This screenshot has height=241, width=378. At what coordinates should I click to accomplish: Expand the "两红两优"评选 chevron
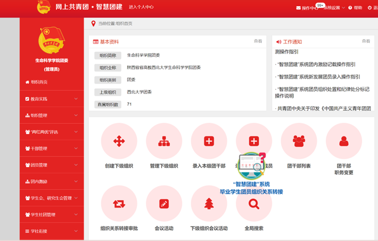pos(76,132)
